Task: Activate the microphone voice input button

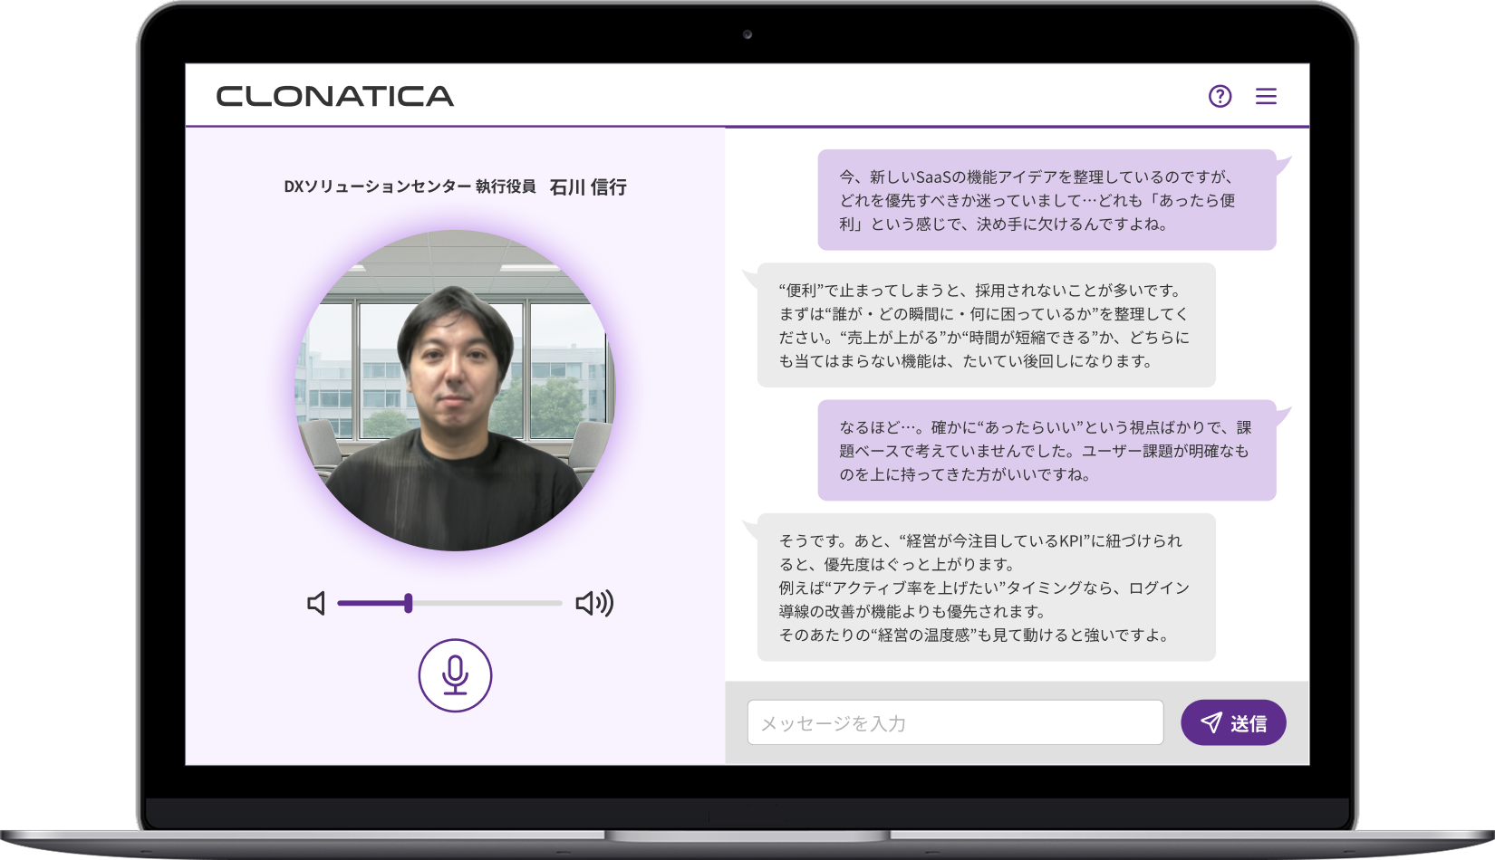Action: tap(455, 676)
